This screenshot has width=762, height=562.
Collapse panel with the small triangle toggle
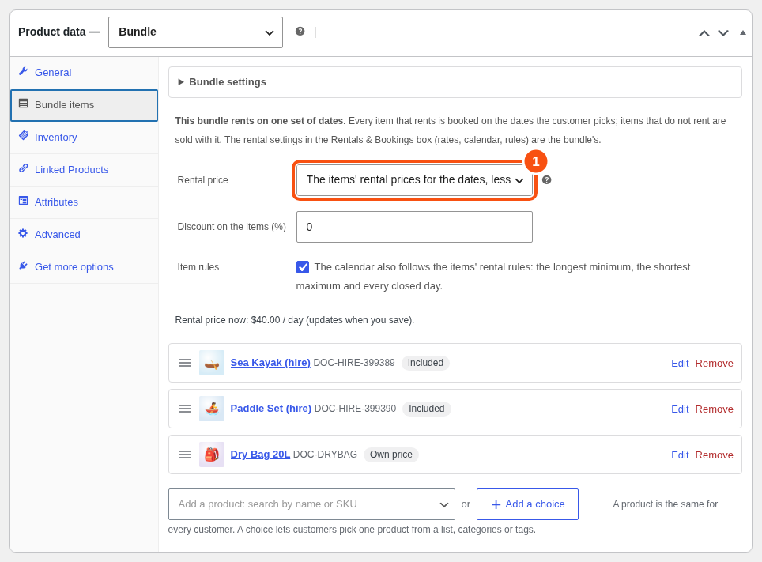(x=742, y=33)
